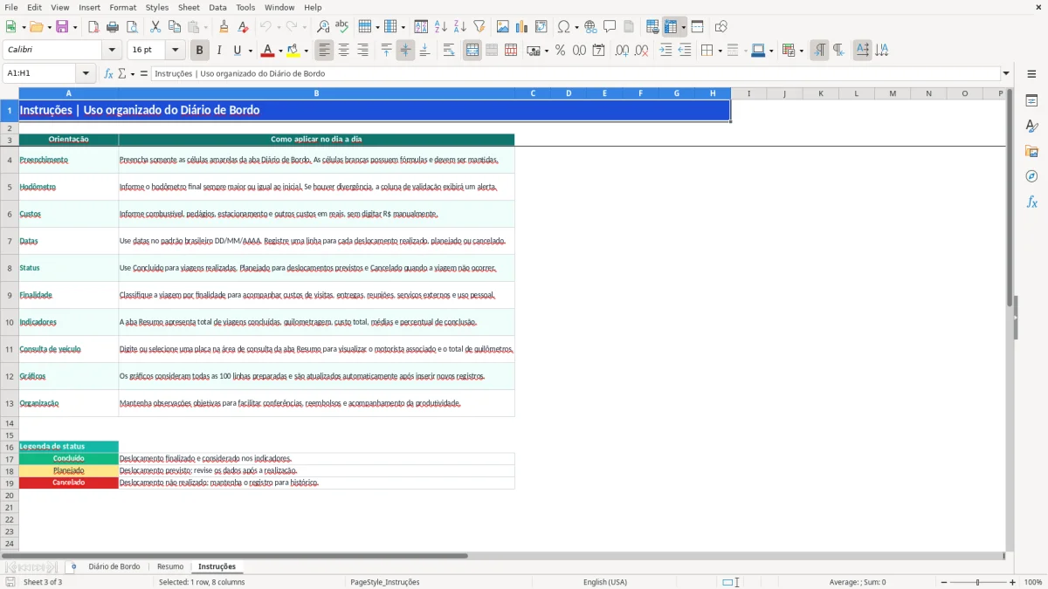Adjust the zoom slider
The height and width of the screenshot is (589, 1048).
click(x=978, y=582)
